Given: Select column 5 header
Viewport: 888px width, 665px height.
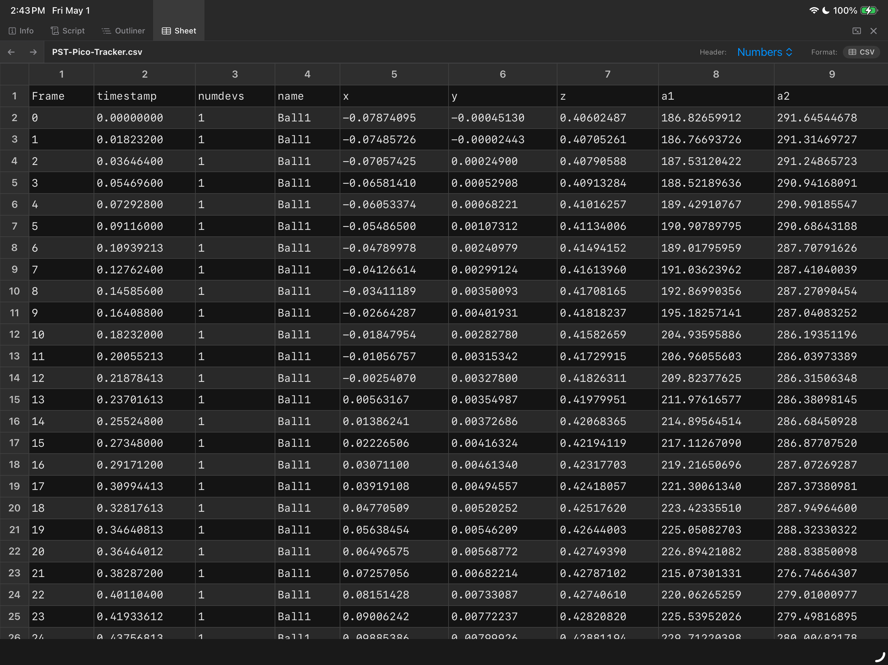Looking at the screenshot, I should point(394,74).
